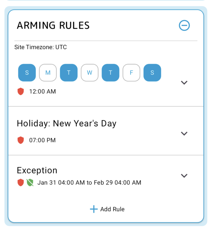Image resolution: width=211 pixels, height=231 pixels.
Task: Click the red shield next to 07:00 PM
Action: (x=21, y=140)
